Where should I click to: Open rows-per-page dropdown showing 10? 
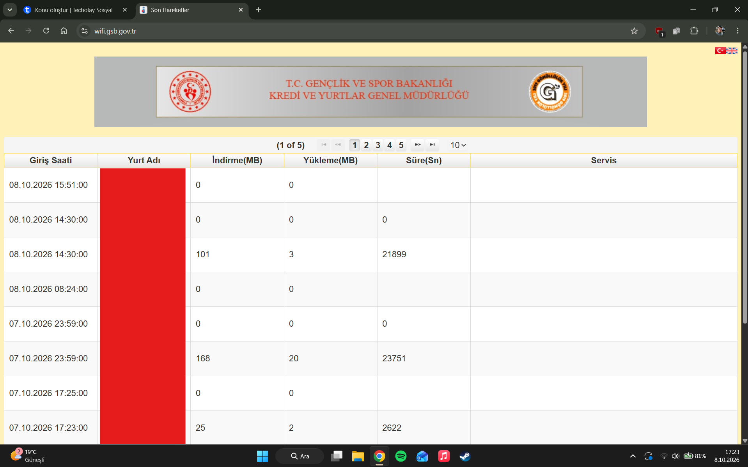pyautogui.click(x=458, y=145)
